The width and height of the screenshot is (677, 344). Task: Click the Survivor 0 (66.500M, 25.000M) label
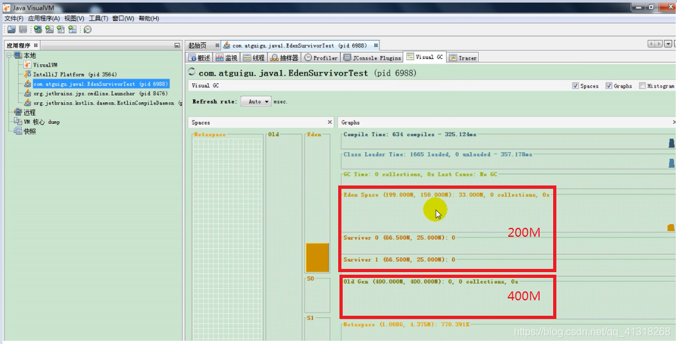coord(399,237)
